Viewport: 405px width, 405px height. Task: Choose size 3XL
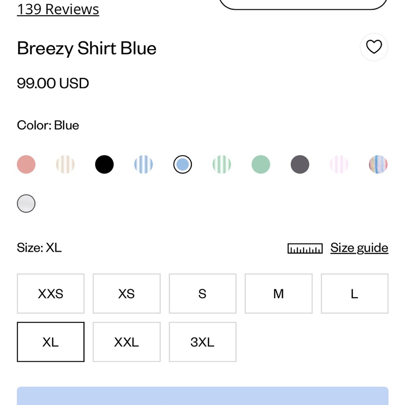click(202, 342)
